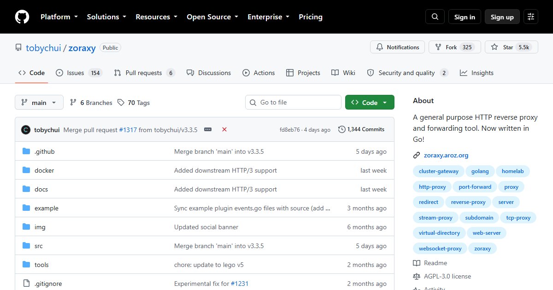Select the Code tab
The image size is (553, 290).
click(31, 73)
